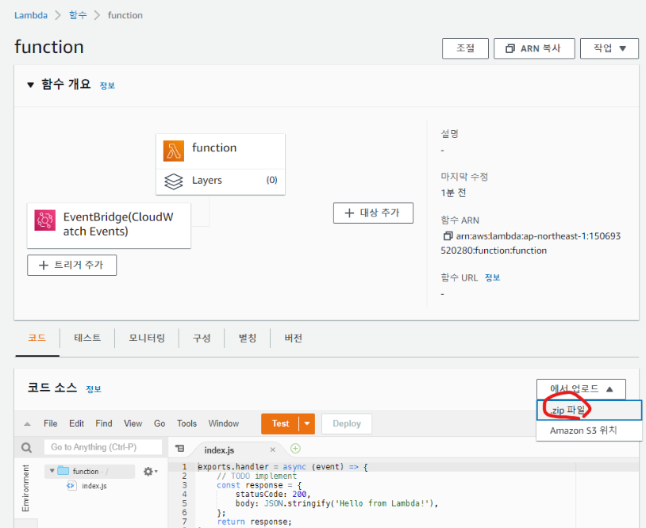This screenshot has height=528, width=646.
Task: Open the Go menu in the code editor
Action: pyautogui.click(x=160, y=423)
